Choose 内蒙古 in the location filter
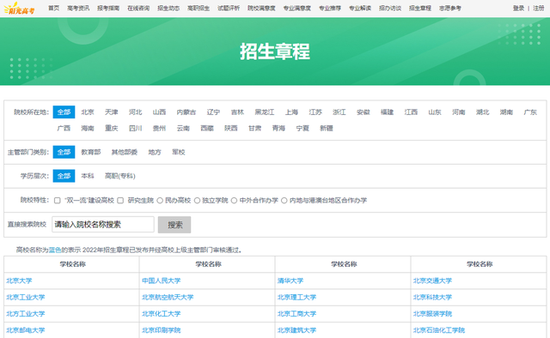Screen dimensions: 550x338 coord(186,112)
